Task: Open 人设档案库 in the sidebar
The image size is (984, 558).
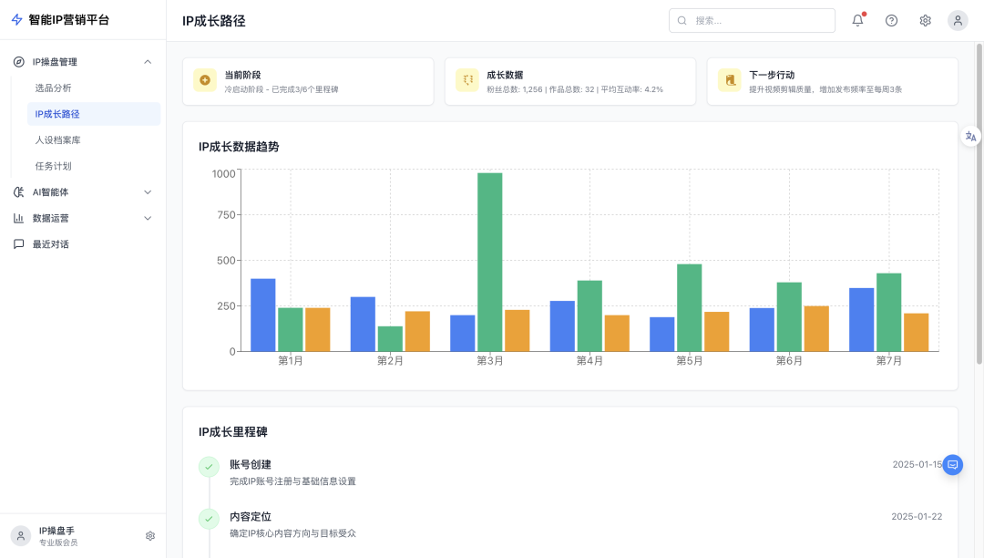Action: pyautogui.click(x=94, y=140)
